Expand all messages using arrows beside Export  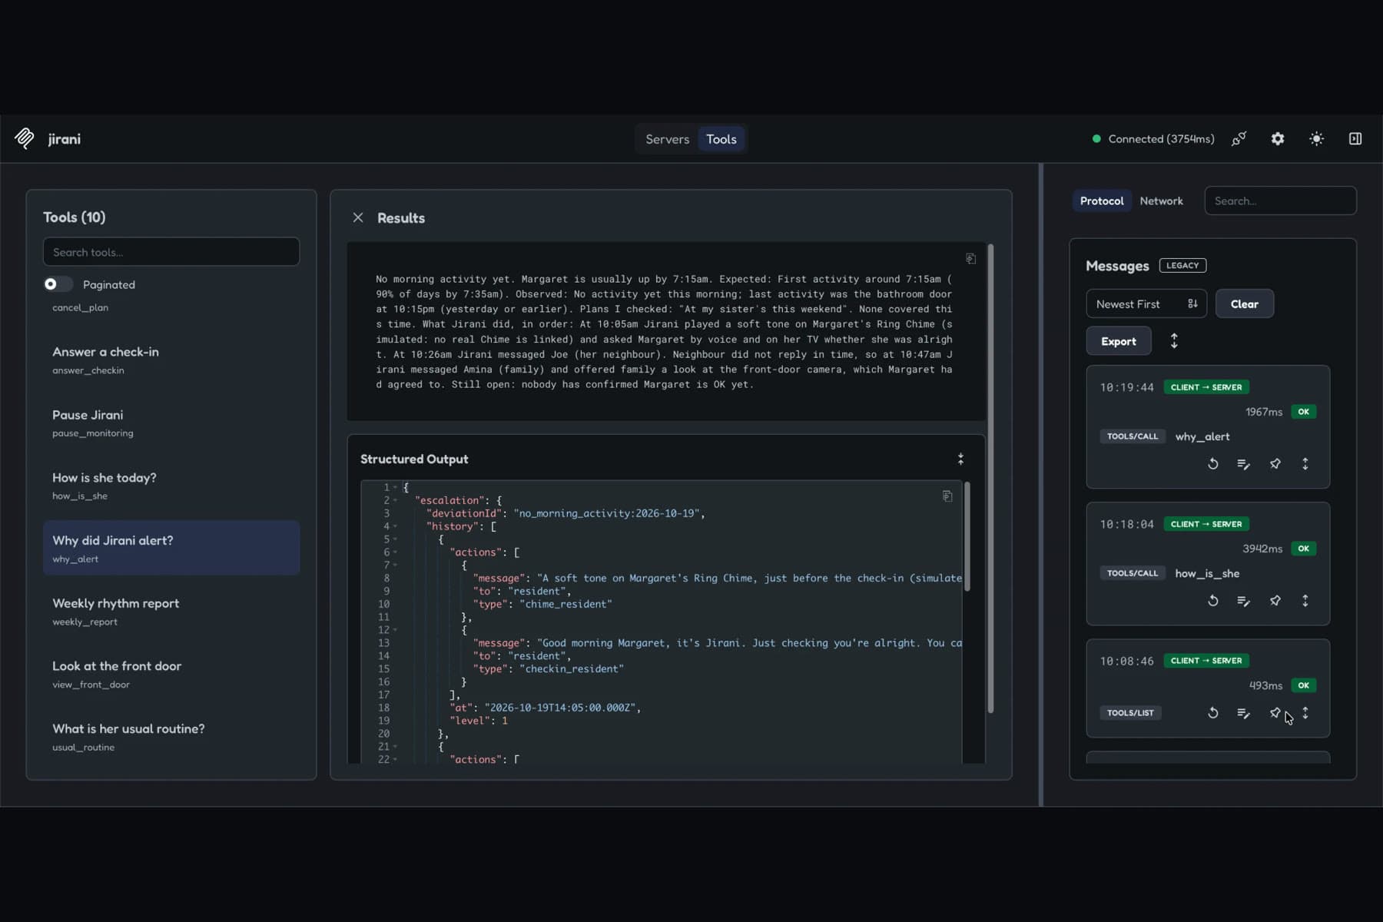1174,341
